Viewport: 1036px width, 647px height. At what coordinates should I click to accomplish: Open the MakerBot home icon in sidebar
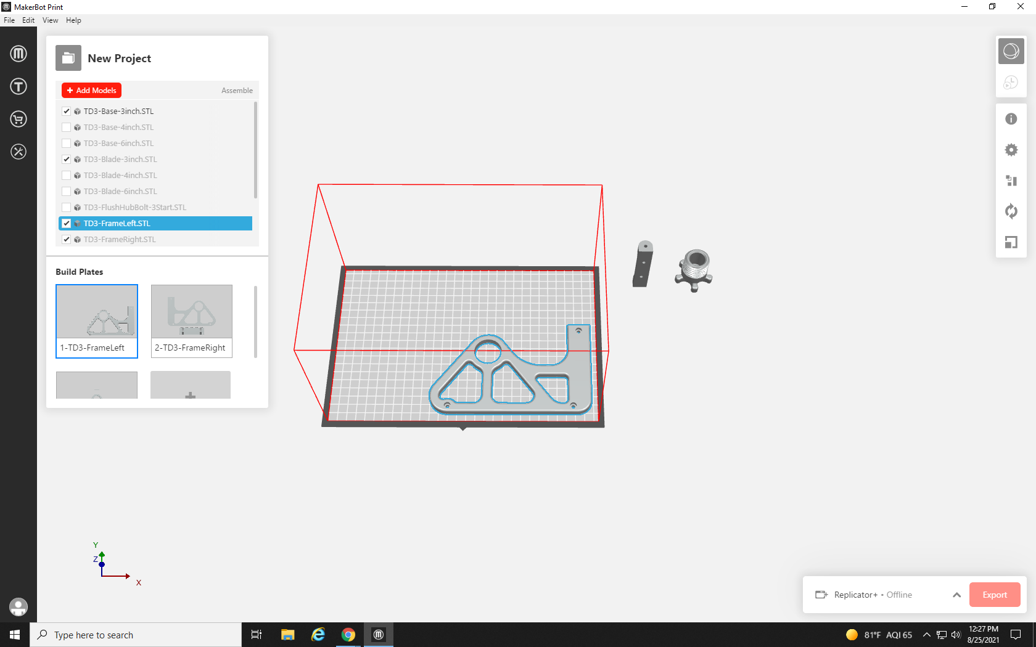click(x=18, y=54)
